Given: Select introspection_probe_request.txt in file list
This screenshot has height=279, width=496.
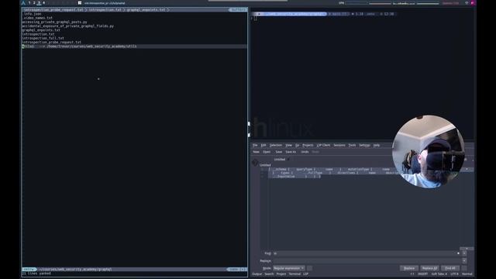Looking at the screenshot, I should 52,42.
